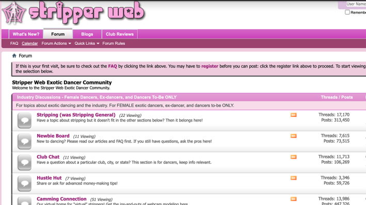This screenshot has width=366, height=205.
Task: Click 'Share or ask for advanced money-making tips!' description
Action: tap(77, 183)
